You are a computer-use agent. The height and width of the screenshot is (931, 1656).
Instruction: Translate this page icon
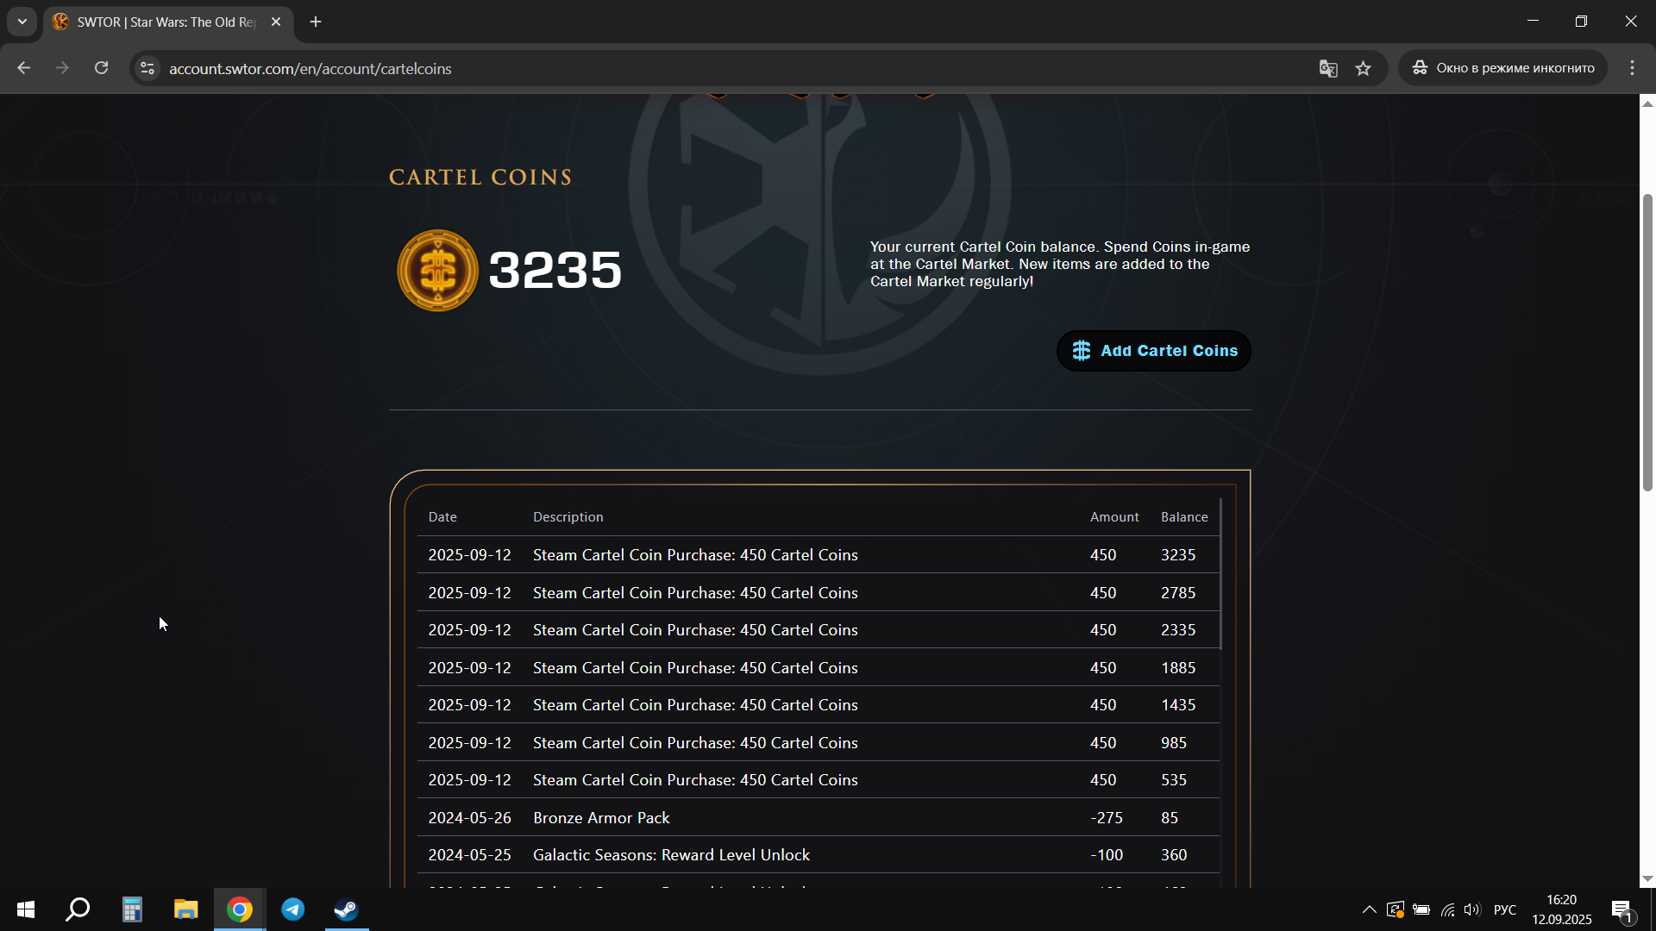coord(1328,68)
